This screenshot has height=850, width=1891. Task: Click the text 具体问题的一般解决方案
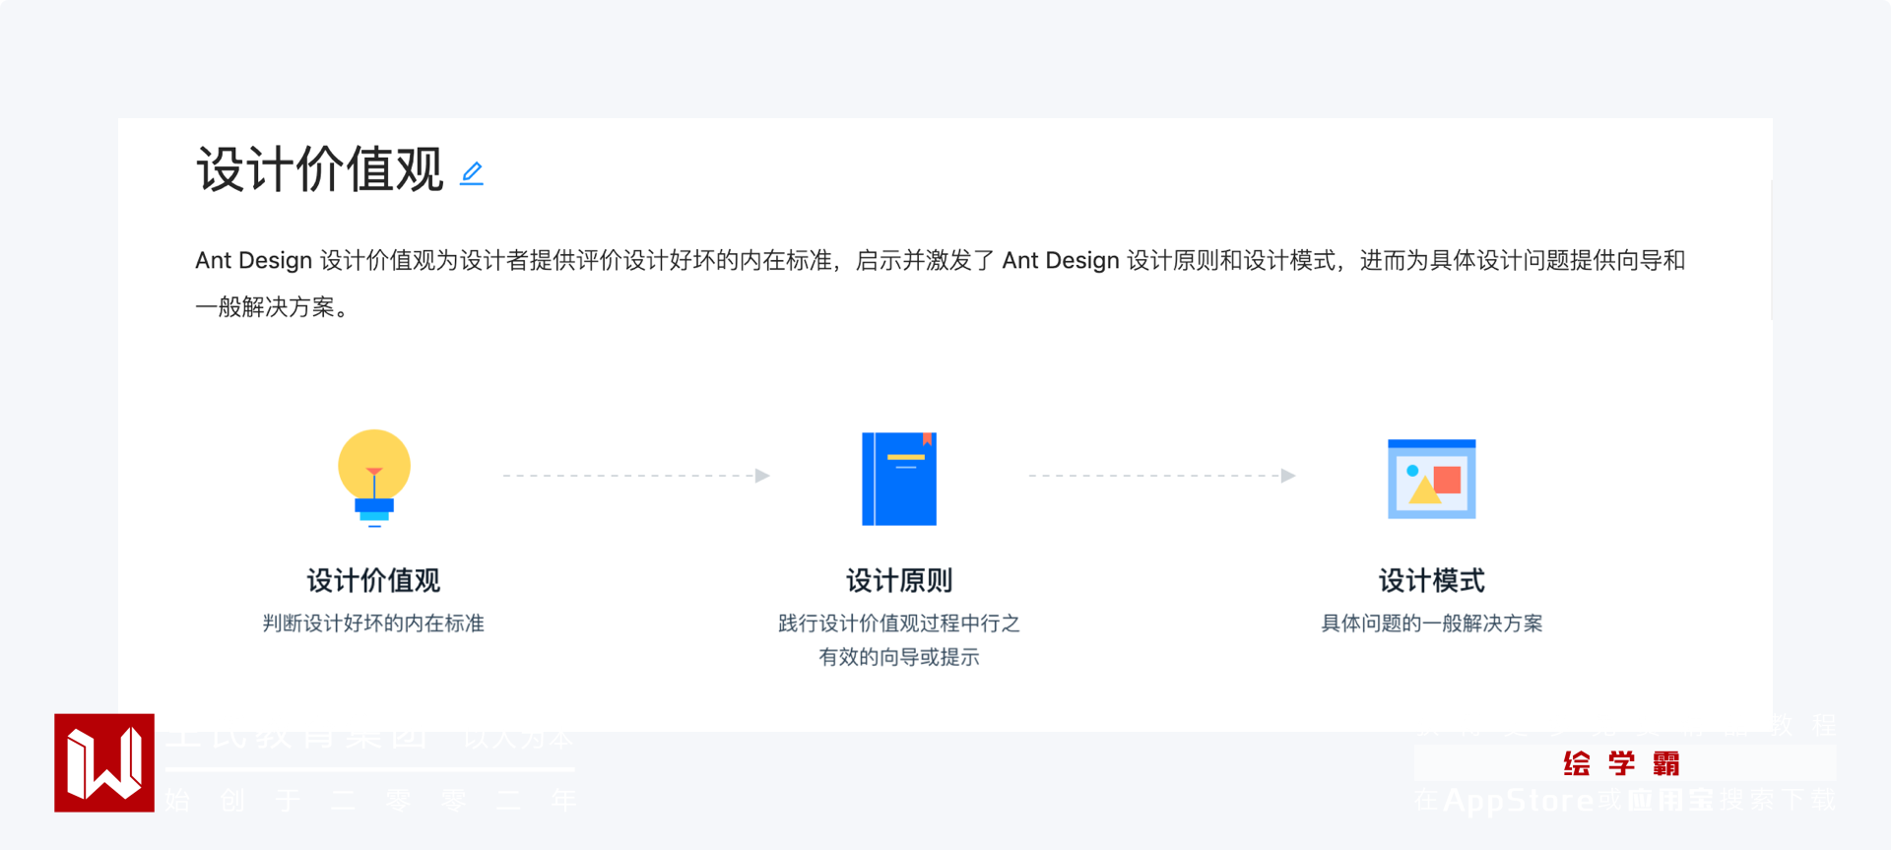pyautogui.click(x=1432, y=623)
